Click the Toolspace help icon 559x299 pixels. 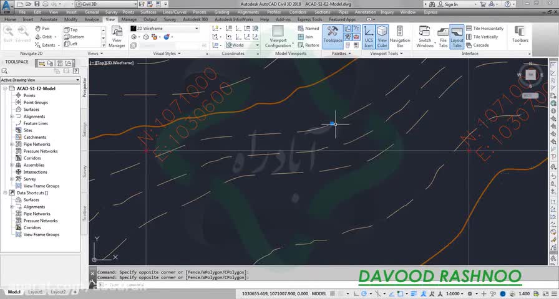click(76, 71)
